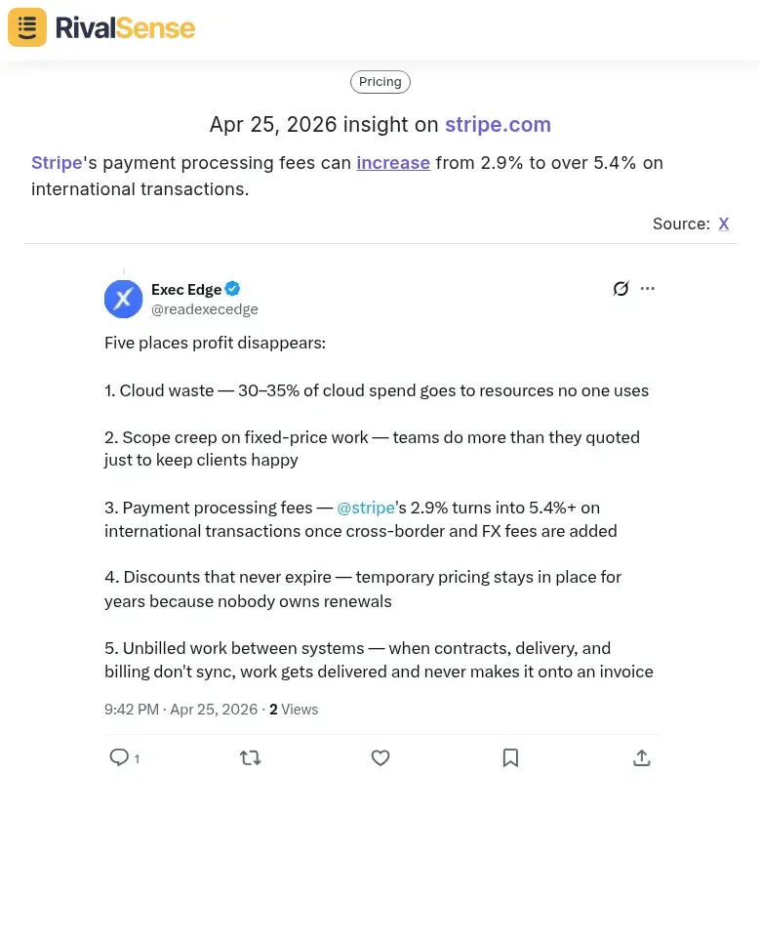Click the repost icon below the tweet
Viewport: 761px width, 937px height.
(x=250, y=757)
